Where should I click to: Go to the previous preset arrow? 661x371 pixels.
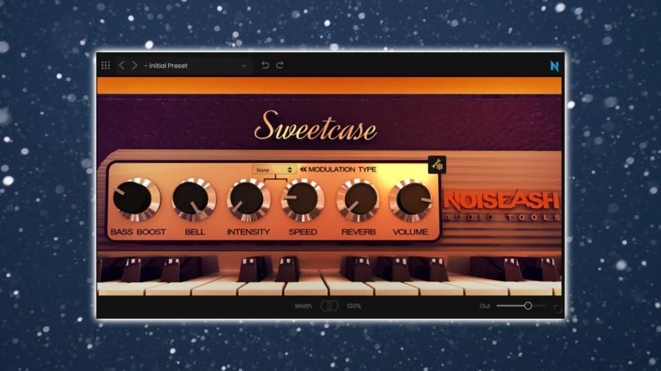coord(121,65)
